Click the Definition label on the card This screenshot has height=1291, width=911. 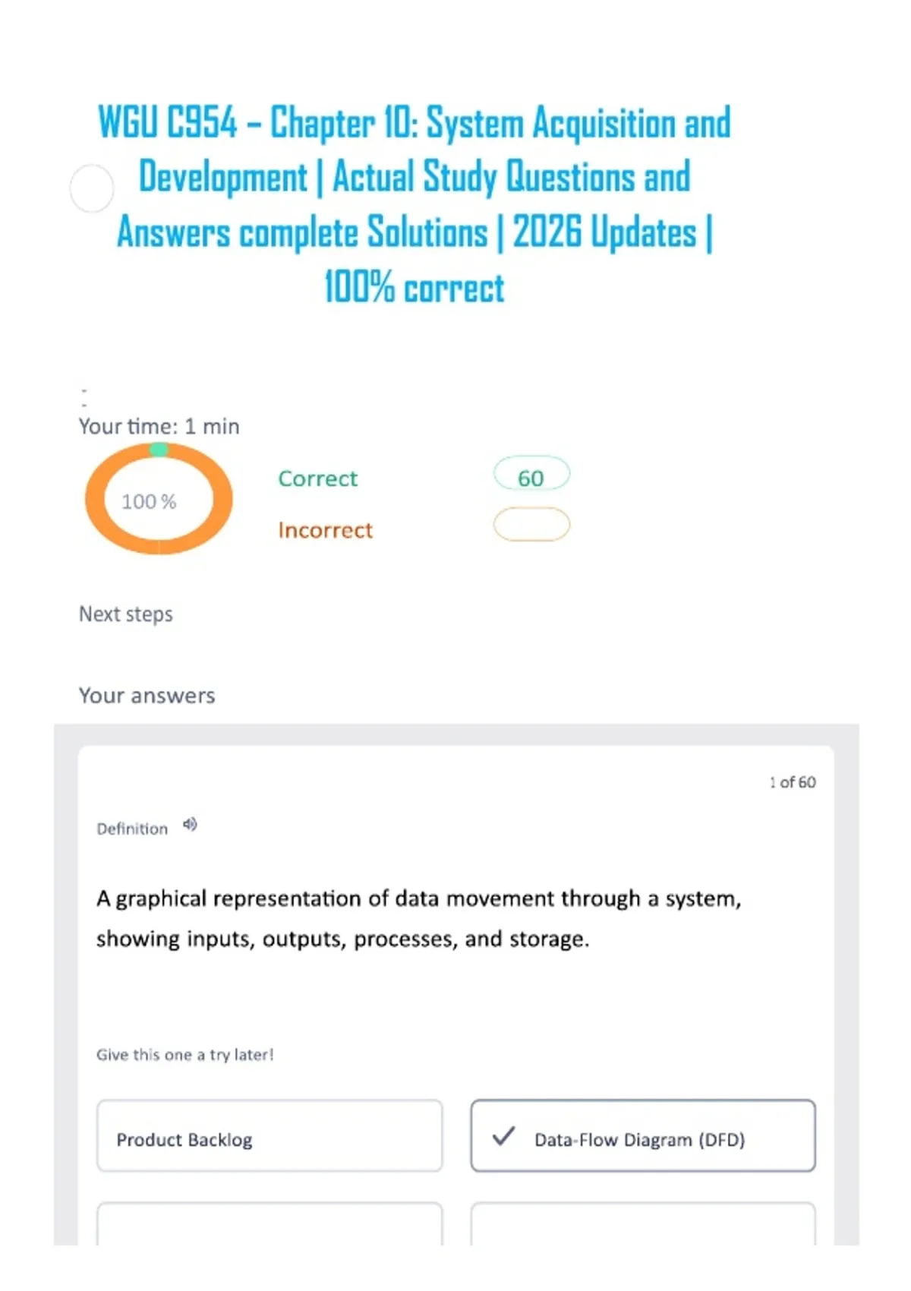tap(132, 829)
